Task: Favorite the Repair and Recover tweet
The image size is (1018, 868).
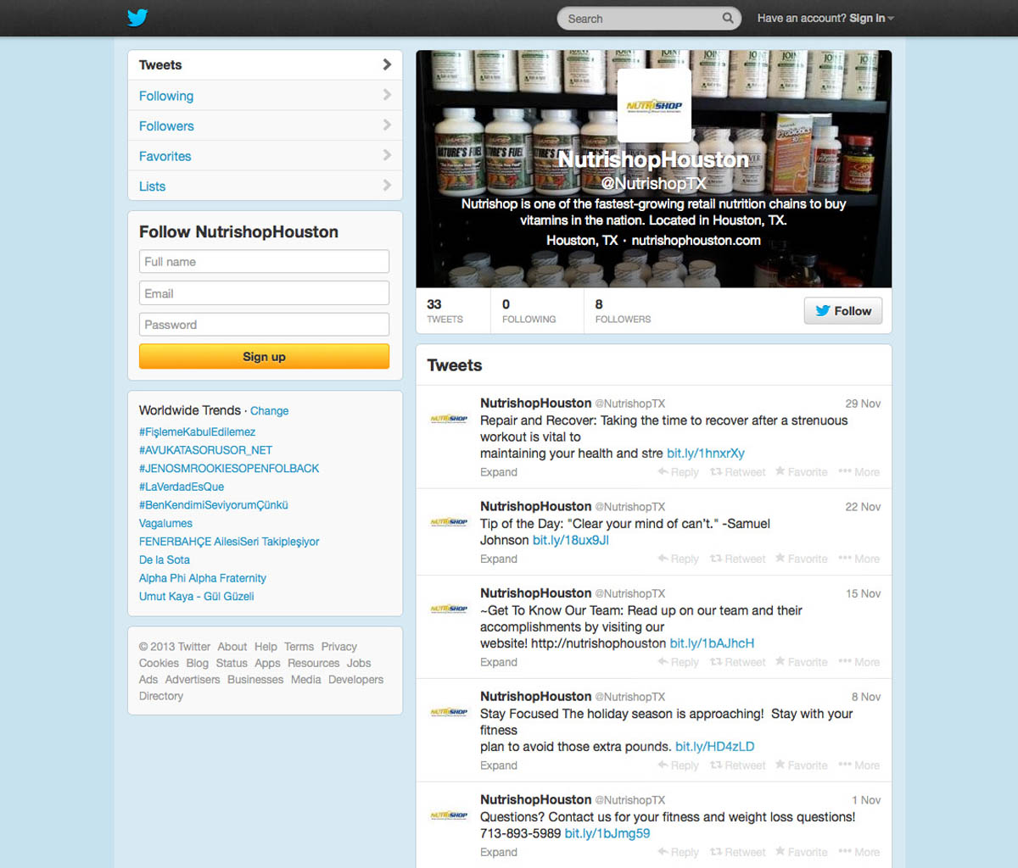Action: point(801,472)
